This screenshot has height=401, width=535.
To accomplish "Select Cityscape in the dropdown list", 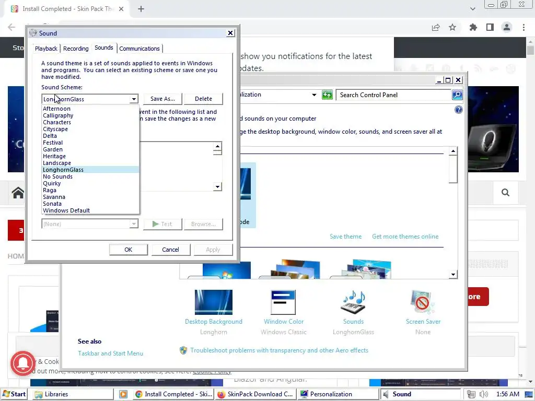I will pyautogui.click(x=90, y=129).
